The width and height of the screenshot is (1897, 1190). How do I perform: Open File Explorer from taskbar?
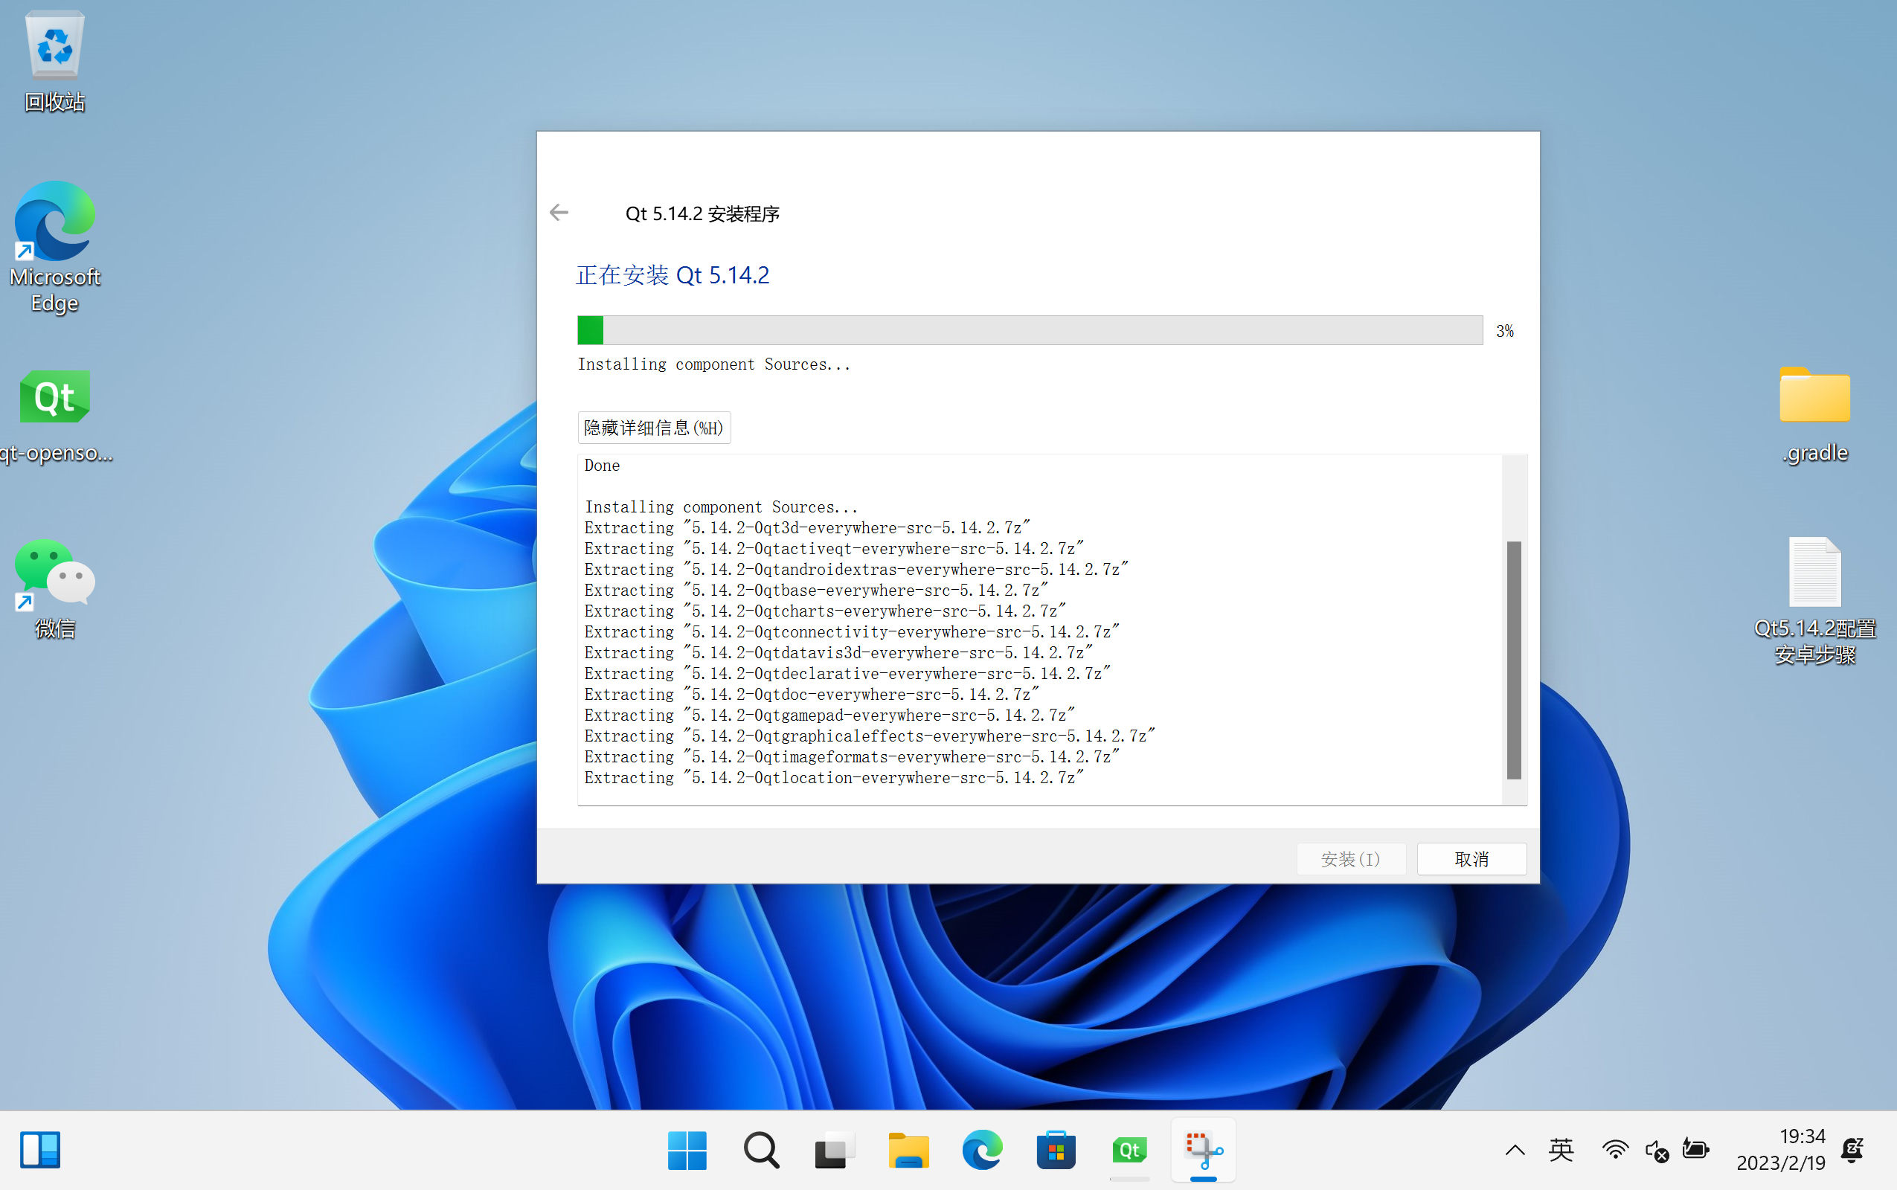(x=908, y=1151)
